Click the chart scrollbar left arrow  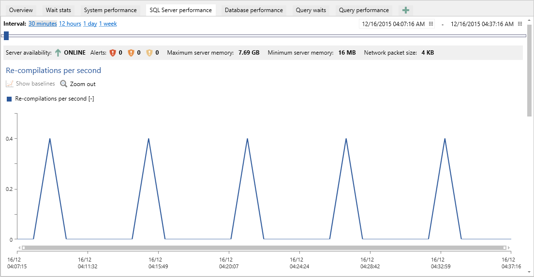[19, 248]
